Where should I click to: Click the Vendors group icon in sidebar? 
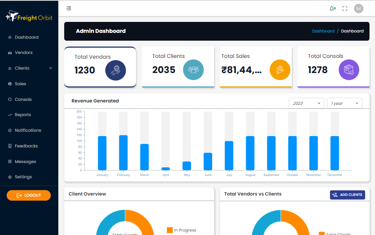point(10,53)
